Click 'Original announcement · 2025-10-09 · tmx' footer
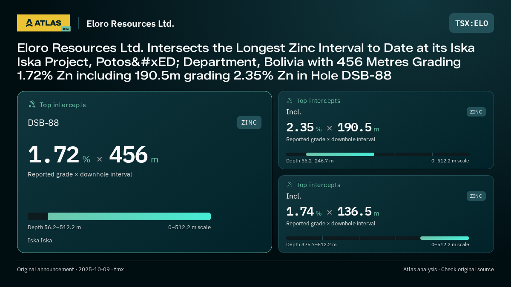This screenshot has height=287, width=511. pos(70,269)
